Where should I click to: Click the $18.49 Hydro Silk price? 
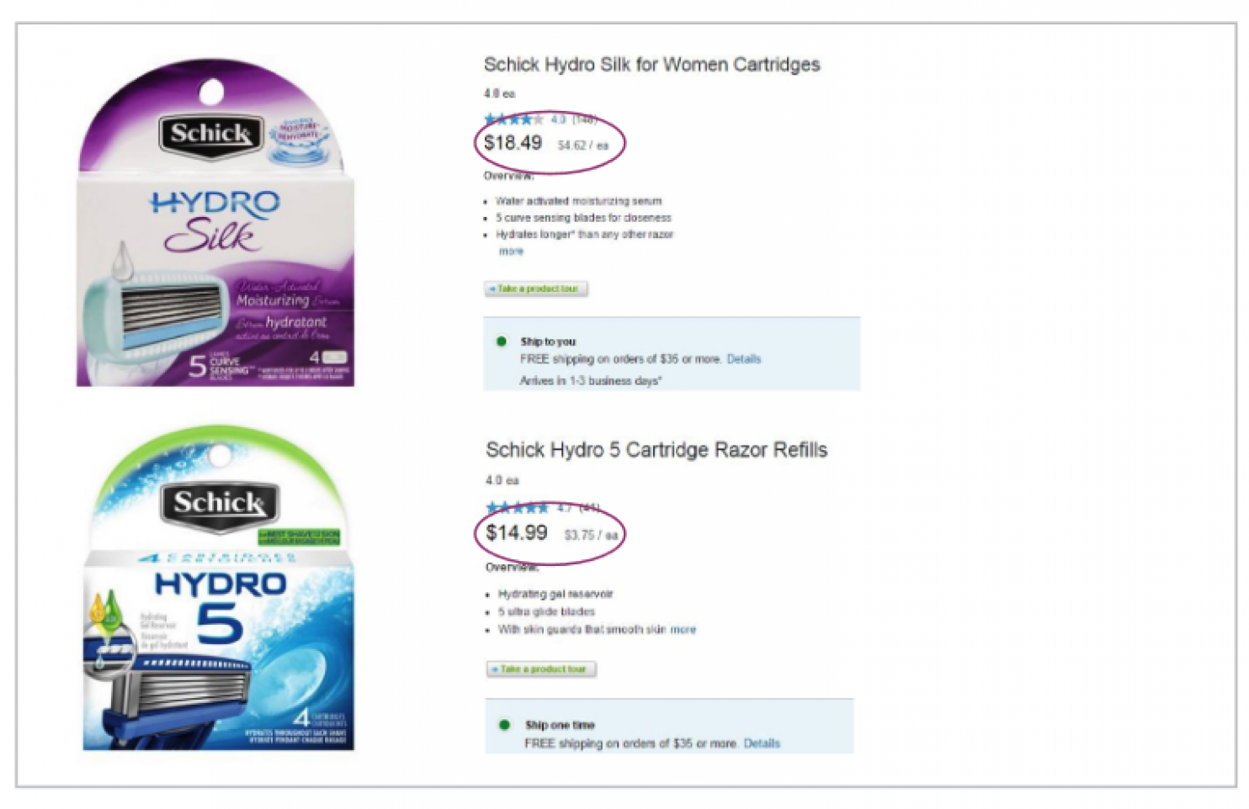pyautogui.click(x=513, y=143)
